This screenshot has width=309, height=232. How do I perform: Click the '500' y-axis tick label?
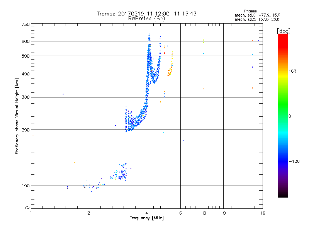(25, 56)
